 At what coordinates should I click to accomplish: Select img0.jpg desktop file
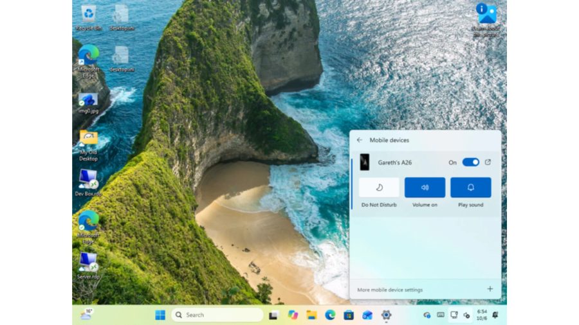pos(88,103)
